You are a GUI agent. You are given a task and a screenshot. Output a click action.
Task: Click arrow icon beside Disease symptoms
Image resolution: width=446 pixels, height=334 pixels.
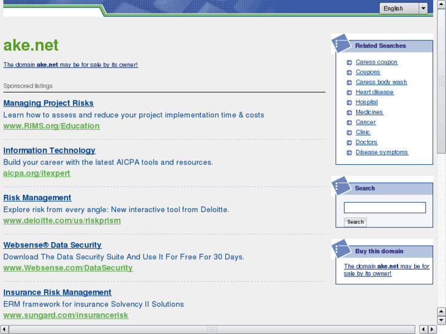coord(349,153)
